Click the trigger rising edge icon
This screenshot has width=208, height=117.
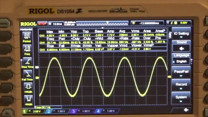pos(172,23)
